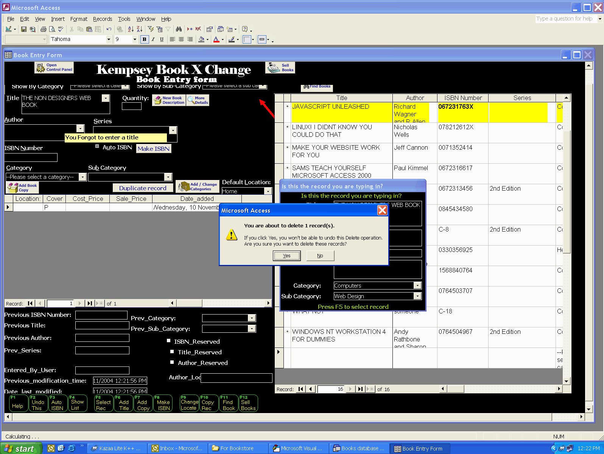Expand the SAMS TEACH YOURSELF row
The width and height of the screenshot is (604, 454).
click(x=287, y=168)
